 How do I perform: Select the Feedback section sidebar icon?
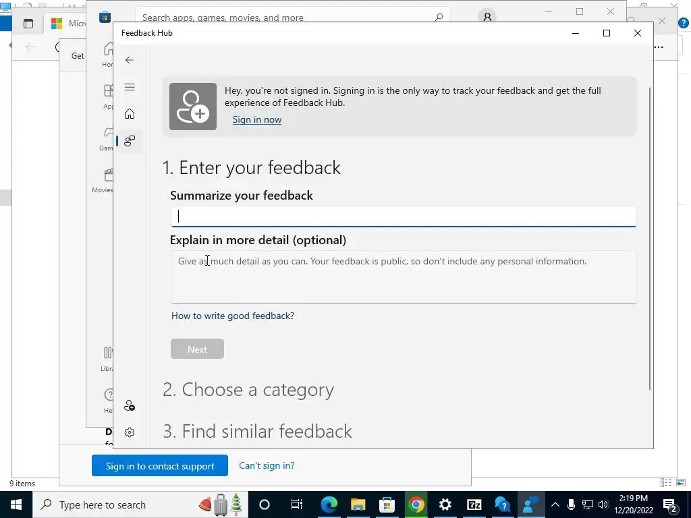pyautogui.click(x=129, y=141)
